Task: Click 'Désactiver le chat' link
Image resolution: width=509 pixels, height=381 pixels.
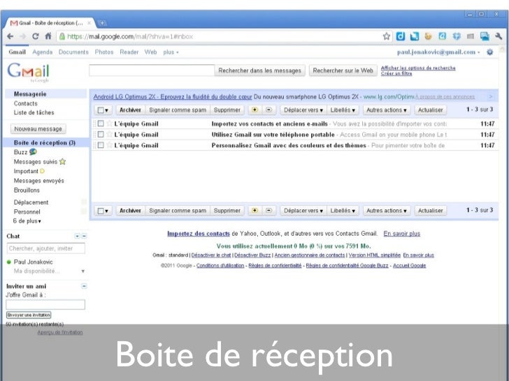Action: [211, 255]
